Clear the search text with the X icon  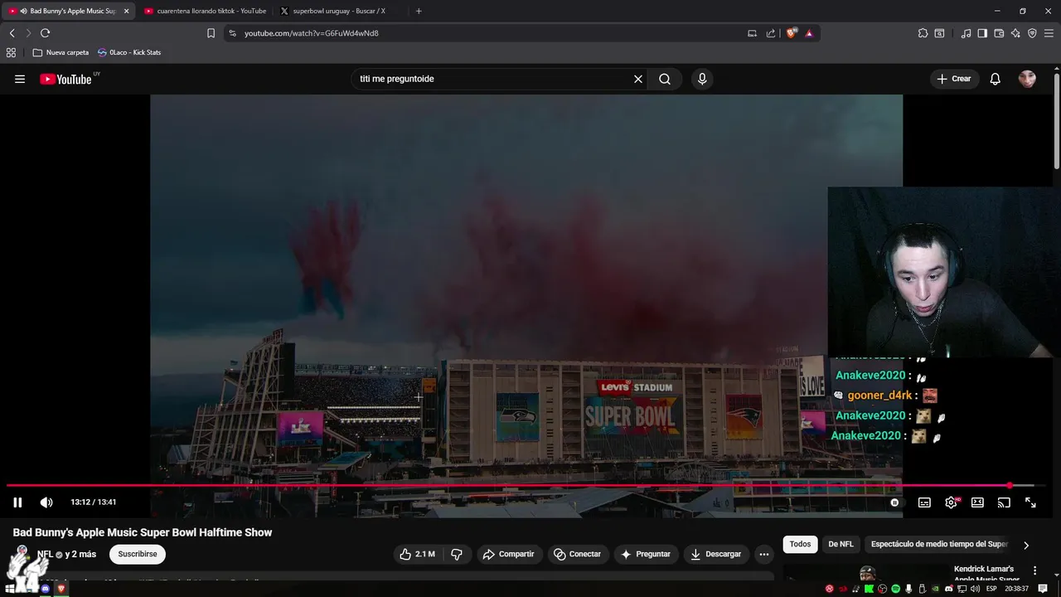pos(638,79)
